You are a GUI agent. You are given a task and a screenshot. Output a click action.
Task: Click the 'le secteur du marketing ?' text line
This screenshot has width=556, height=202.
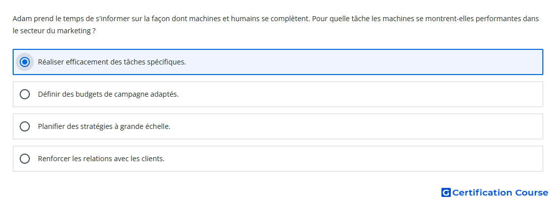(54, 31)
